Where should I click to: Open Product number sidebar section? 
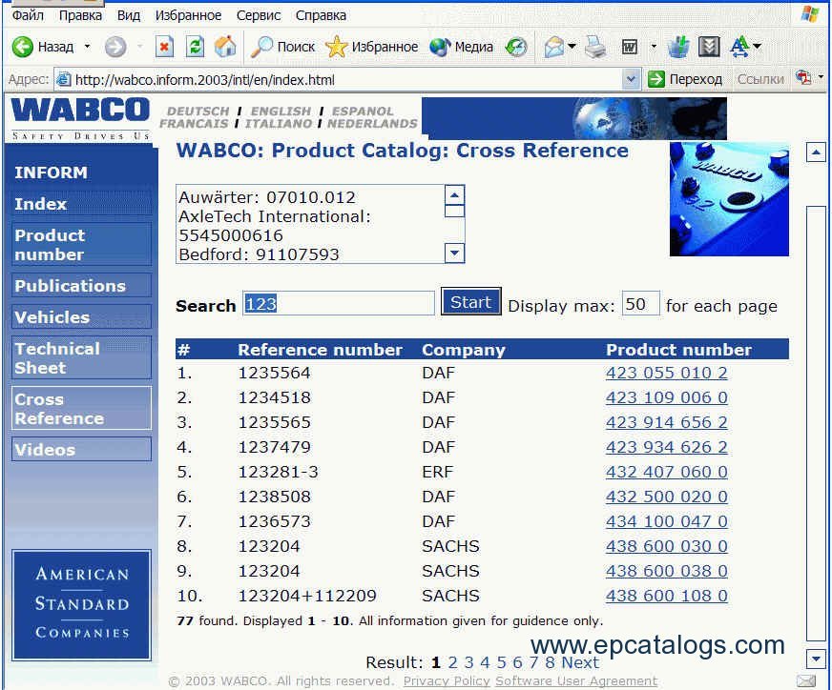point(81,244)
